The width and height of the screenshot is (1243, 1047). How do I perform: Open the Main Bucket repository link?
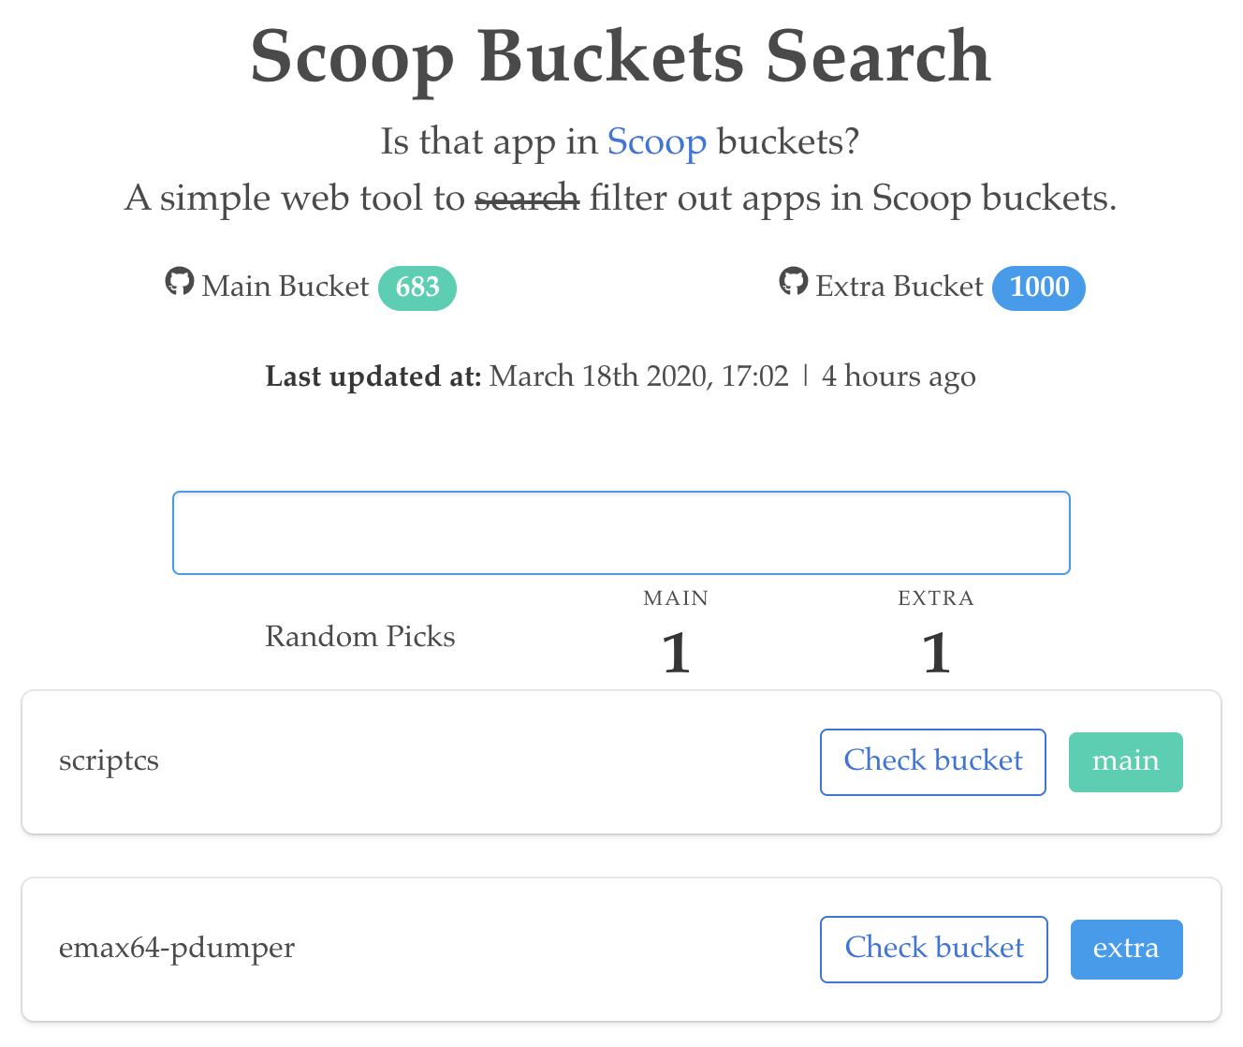pyautogui.click(x=284, y=287)
